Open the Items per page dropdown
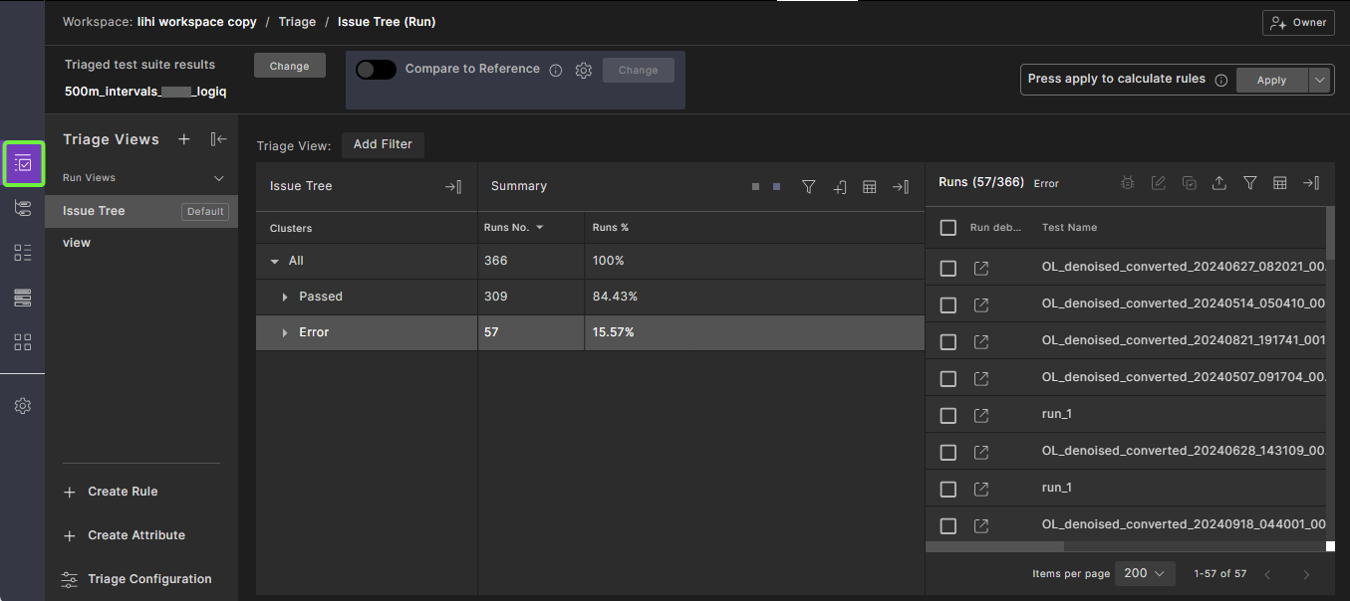 tap(1145, 573)
